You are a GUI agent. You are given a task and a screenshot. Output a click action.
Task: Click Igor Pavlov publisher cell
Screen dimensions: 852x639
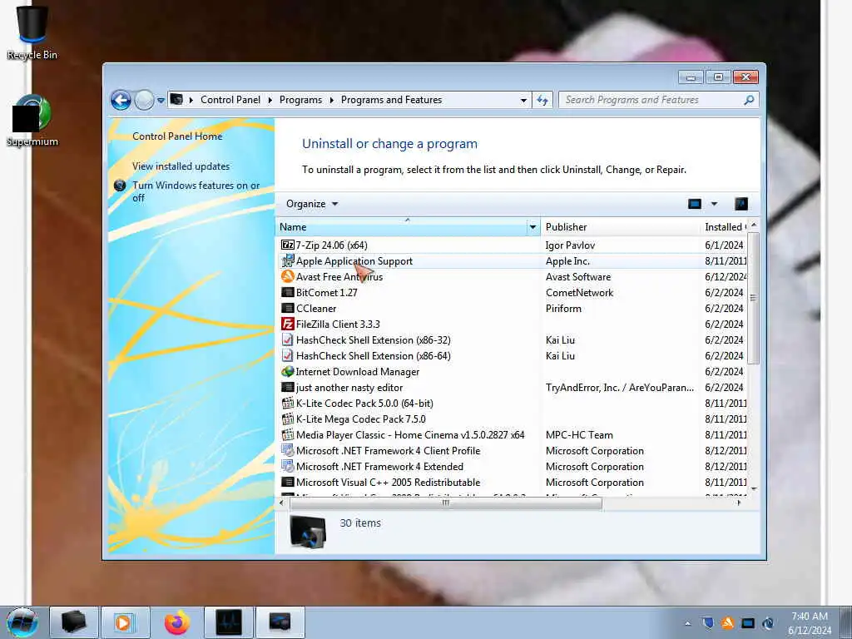570,245
